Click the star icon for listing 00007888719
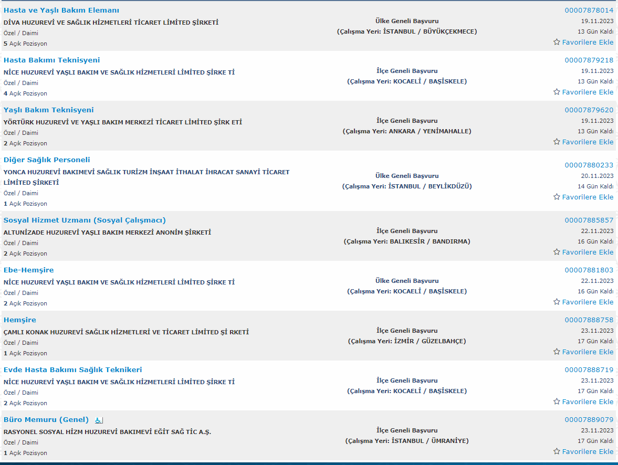Viewport: 618px width, 465px height. click(557, 401)
